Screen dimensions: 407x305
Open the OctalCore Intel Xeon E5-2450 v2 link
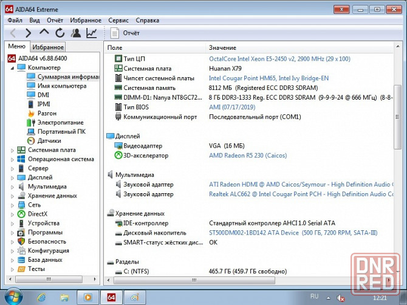coord(279,59)
